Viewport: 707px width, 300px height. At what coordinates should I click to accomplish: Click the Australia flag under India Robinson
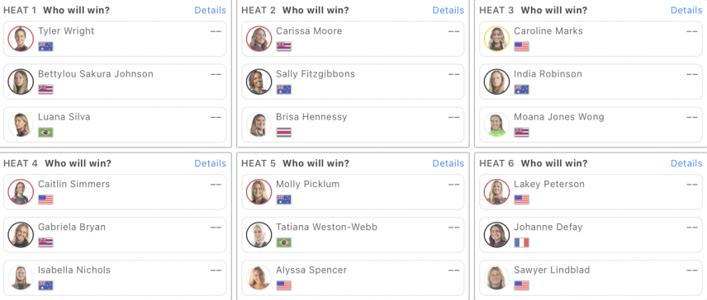(522, 90)
